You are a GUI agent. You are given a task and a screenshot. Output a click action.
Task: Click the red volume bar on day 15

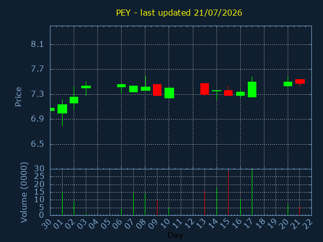[228, 193]
